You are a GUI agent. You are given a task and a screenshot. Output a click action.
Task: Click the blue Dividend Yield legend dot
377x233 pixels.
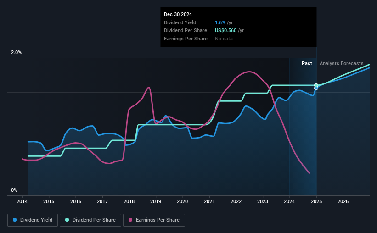[x=15, y=220]
